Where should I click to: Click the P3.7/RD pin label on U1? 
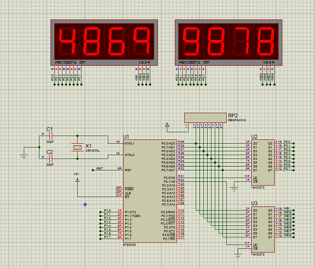pyautogui.click(x=169, y=239)
